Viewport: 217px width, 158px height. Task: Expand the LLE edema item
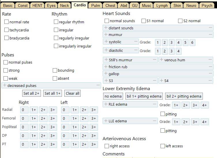pyautogui.click(x=106, y=121)
